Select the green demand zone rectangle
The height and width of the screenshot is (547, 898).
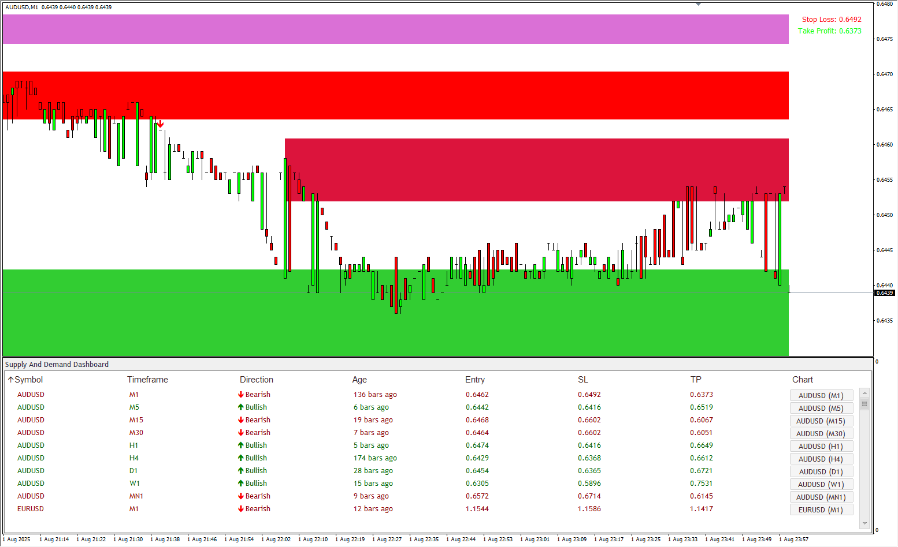395,323
